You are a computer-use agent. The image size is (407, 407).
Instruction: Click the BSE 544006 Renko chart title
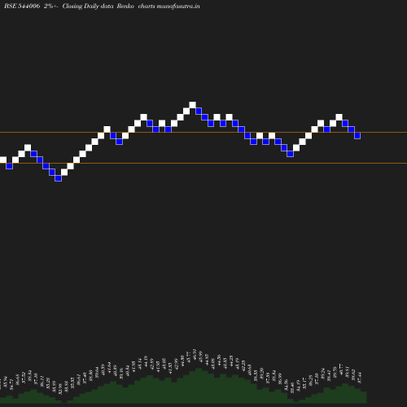[x=102, y=6]
